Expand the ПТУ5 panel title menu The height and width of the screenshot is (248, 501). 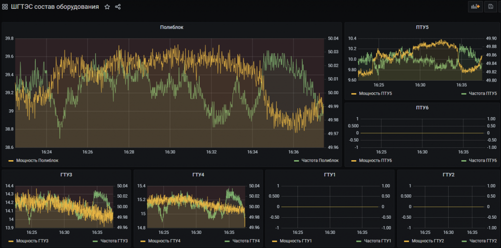click(422, 27)
